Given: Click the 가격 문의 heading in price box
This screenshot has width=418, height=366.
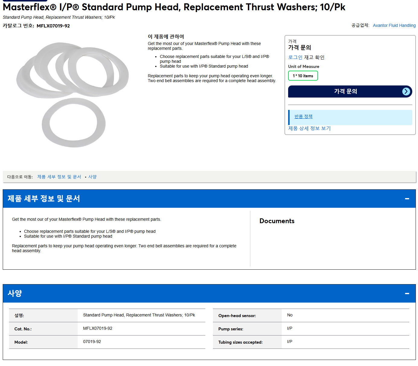Looking at the screenshot, I should tap(300, 47).
